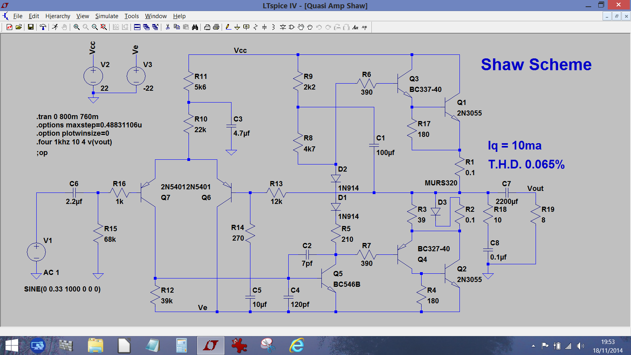This screenshot has width=631, height=355.
Task: Select the Drag hand tool
Action: [310, 27]
